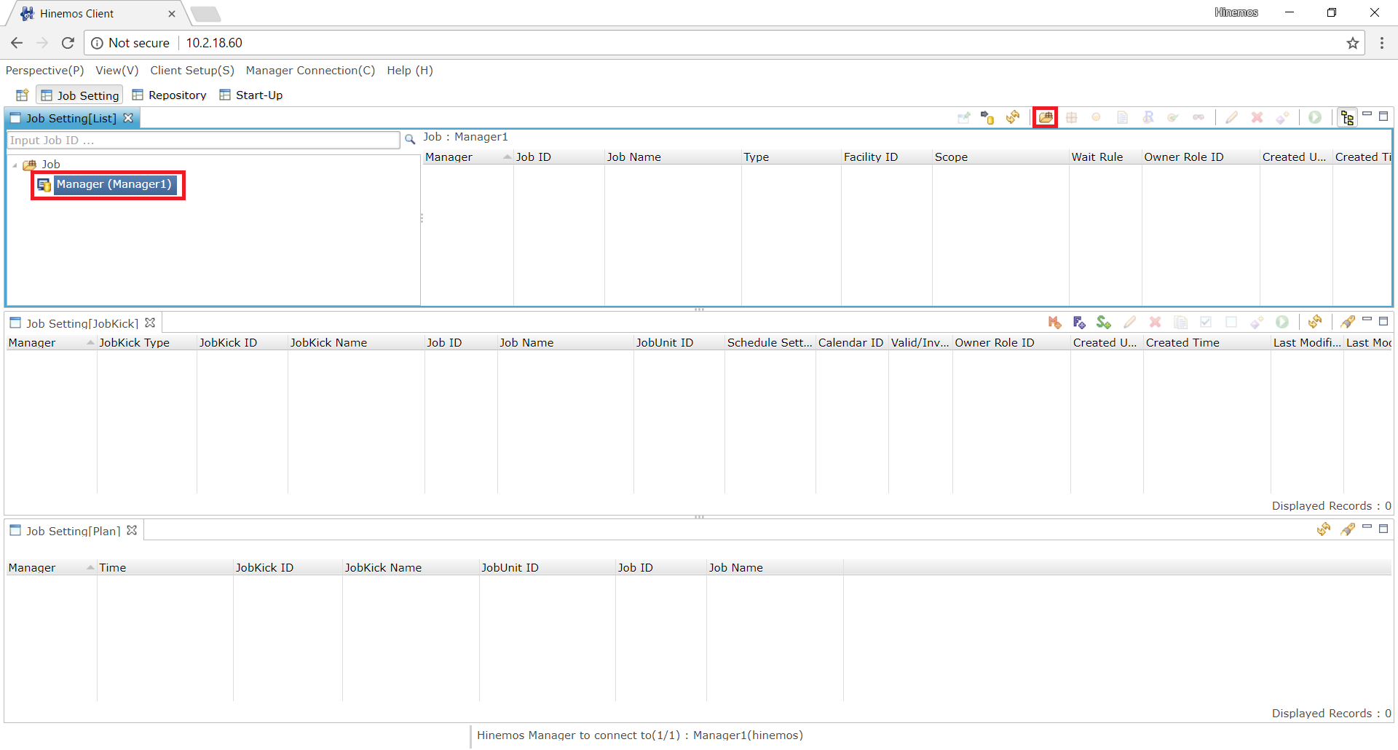Close the Job Setting[JobKick] view tab
The width and height of the screenshot is (1398, 750).
(150, 323)
